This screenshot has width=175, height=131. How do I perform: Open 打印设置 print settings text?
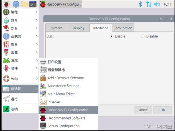click(x=55, y=62)
